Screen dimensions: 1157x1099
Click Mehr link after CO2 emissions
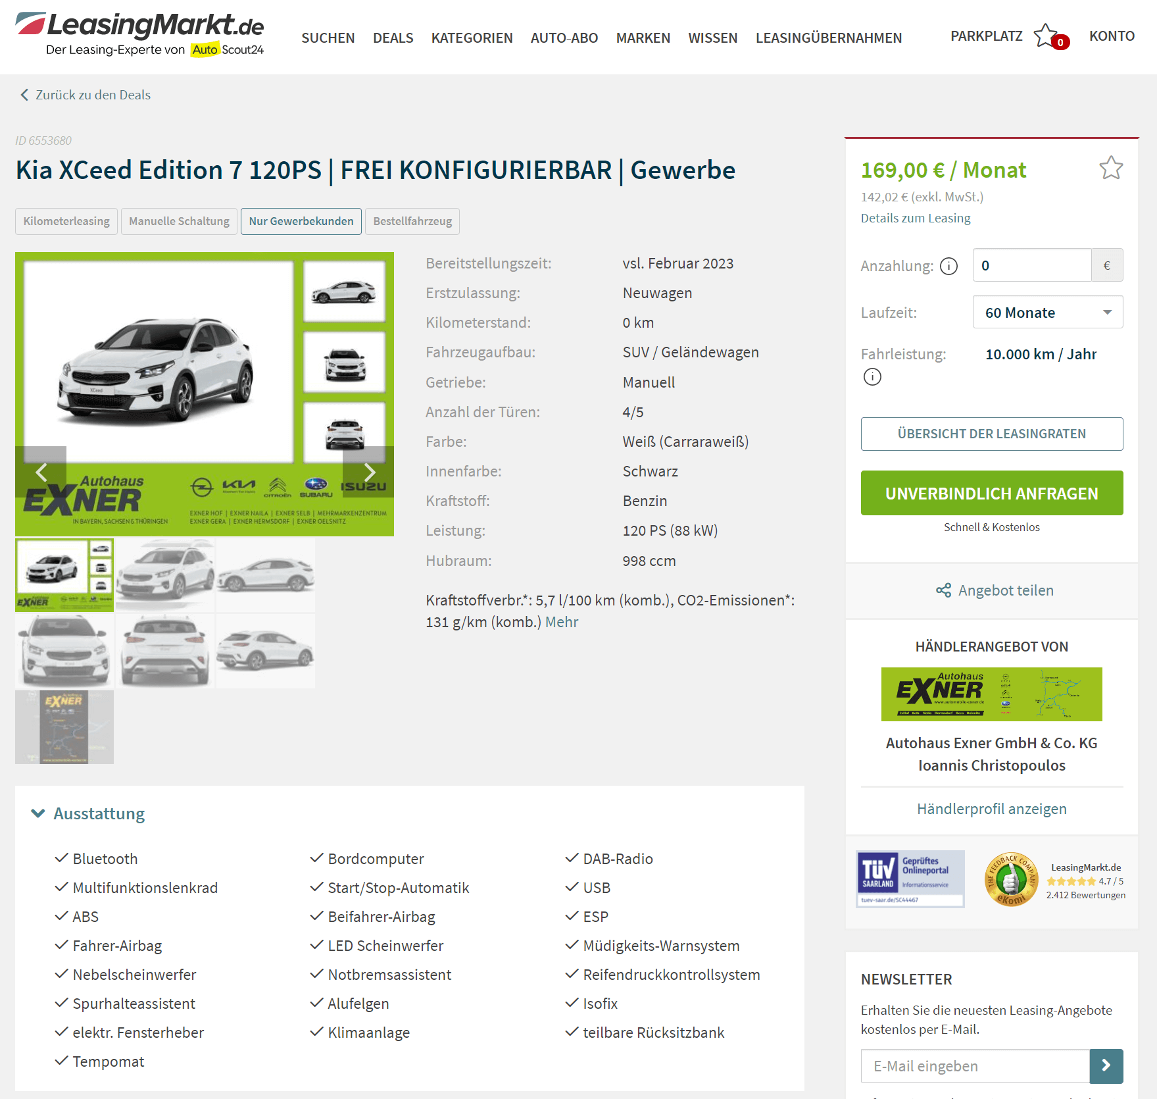[562, 622]
